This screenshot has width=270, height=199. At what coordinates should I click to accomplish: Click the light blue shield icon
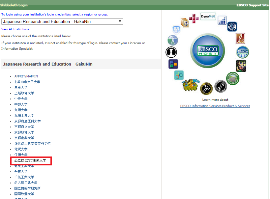tap(176, 30)
